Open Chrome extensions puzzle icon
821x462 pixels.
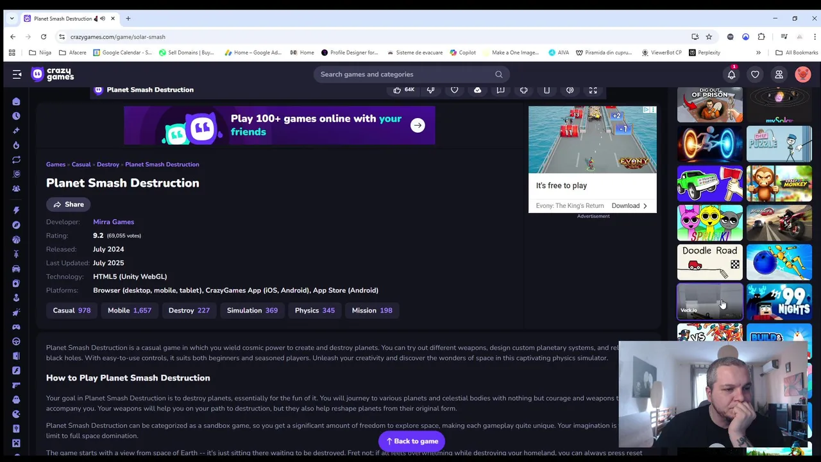tap(761, 37)
